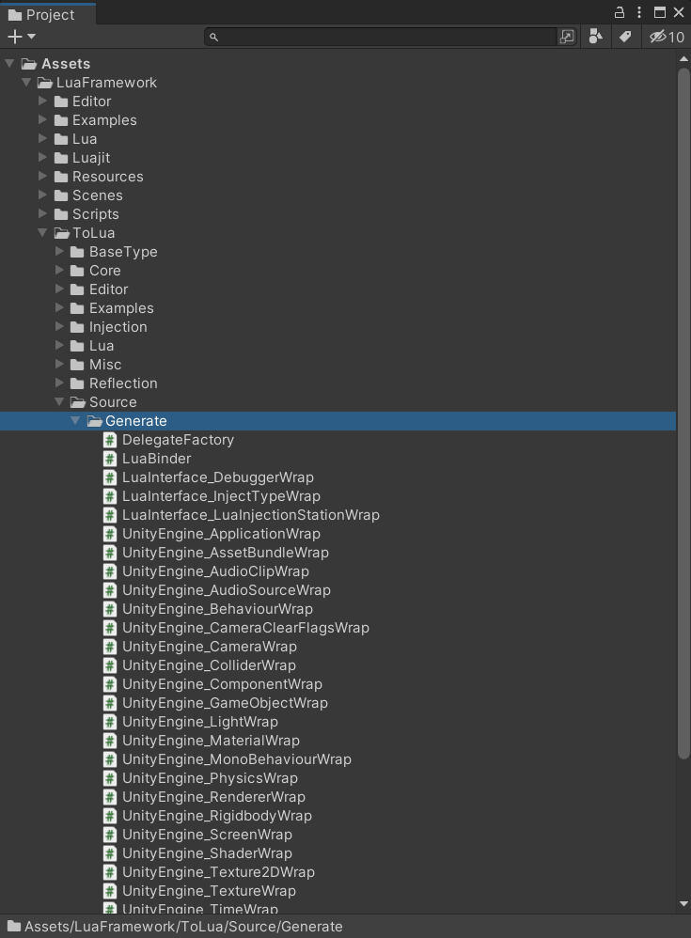The image size is (691, 938).
Task: Select the Examples folder under LuaFramework
Action: pos(104,120)
